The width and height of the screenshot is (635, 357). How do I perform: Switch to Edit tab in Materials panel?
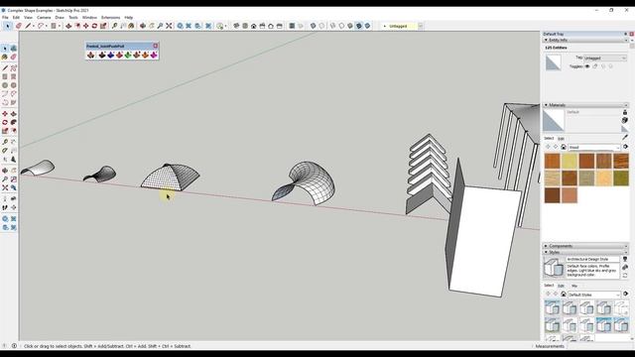[x=561, y=139]
